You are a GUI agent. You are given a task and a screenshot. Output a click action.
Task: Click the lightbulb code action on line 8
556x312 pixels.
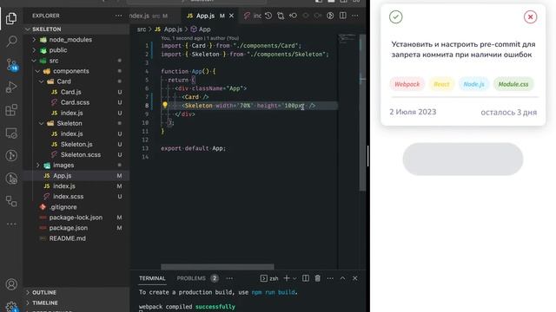pos(165,105)
